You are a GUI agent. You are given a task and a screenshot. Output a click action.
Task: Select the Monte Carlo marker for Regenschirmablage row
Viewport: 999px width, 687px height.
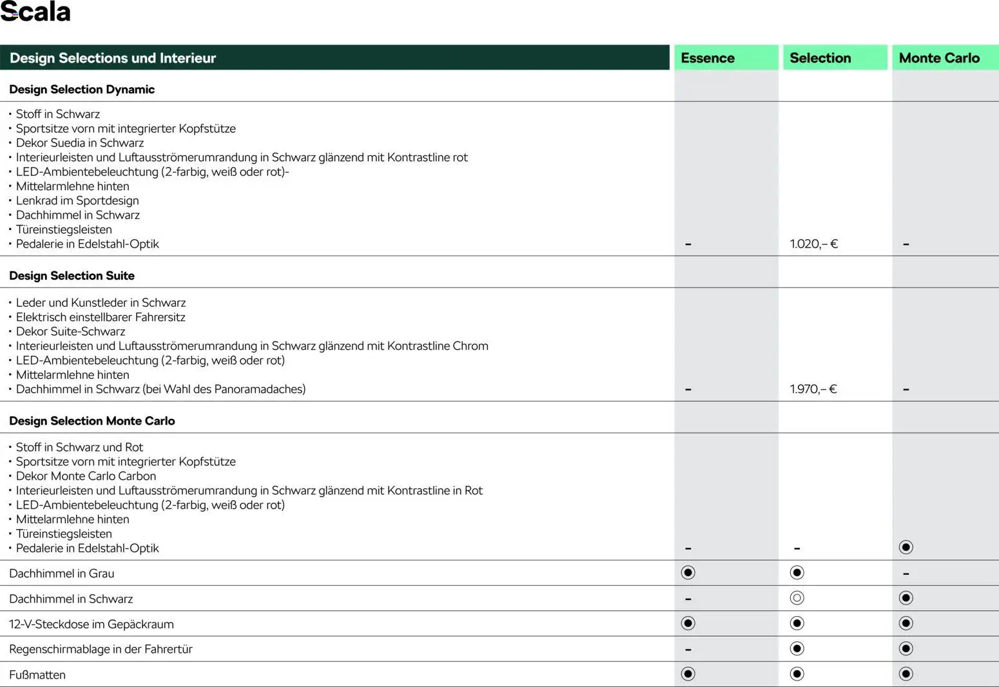pyautogui.click(x=906, y=648)
